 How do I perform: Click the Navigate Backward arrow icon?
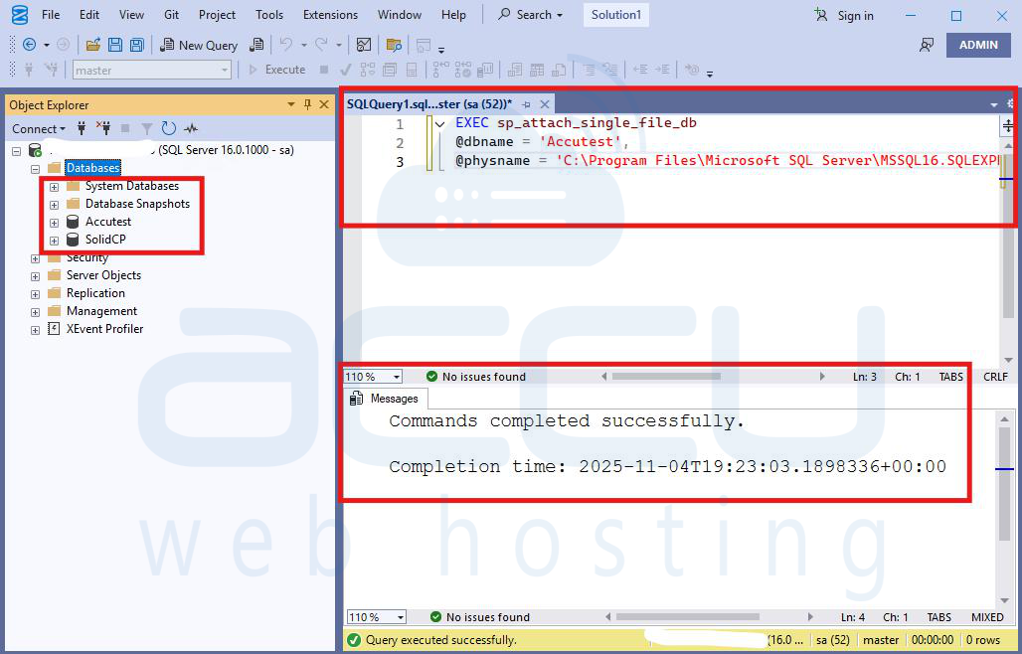click(x=29, y=45)
